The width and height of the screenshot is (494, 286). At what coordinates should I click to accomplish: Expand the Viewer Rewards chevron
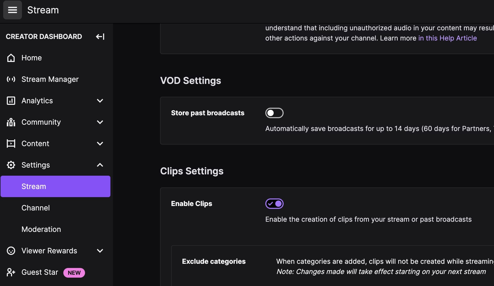point(100,251)
